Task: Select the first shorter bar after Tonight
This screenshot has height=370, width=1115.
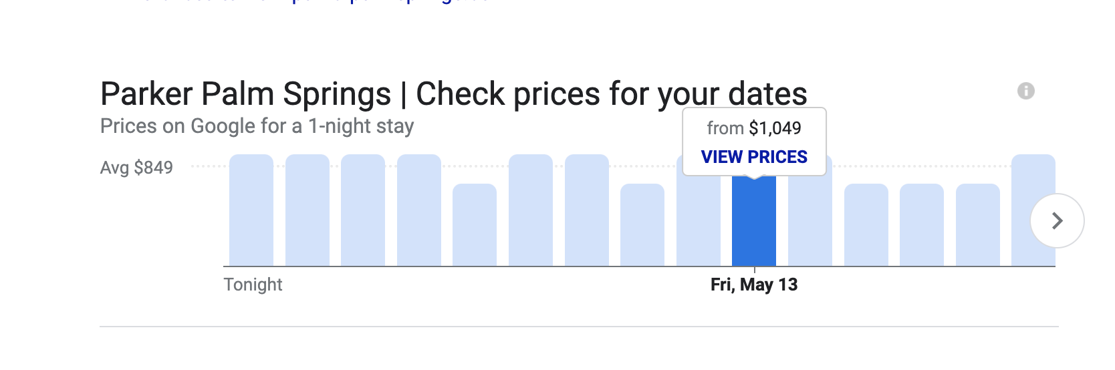Action: tap(475, 225)
